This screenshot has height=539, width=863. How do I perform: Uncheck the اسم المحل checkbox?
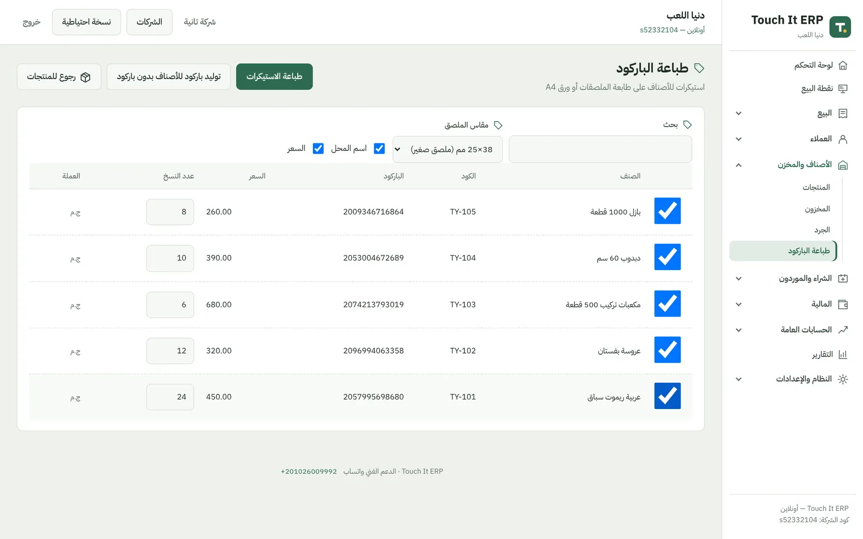click(x=379, y=148)
